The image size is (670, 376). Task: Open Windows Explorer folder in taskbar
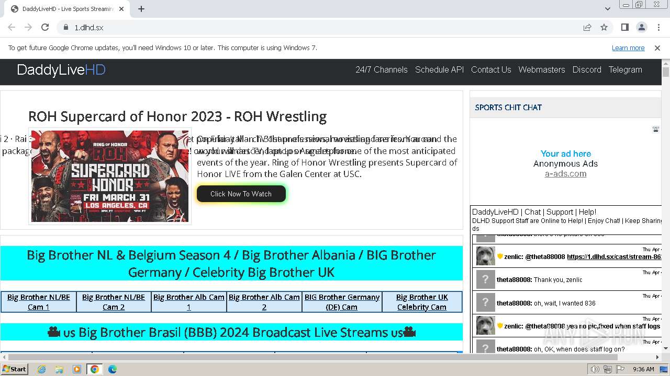(59, 369)
